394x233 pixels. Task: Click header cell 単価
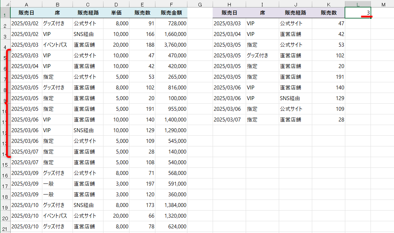[x=116, y=13]
